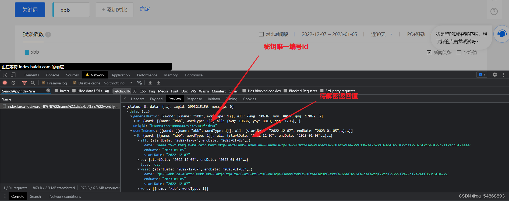Click the xbb legend color square
This screenshot has height=201, width=509.
(x=27, y=53)
